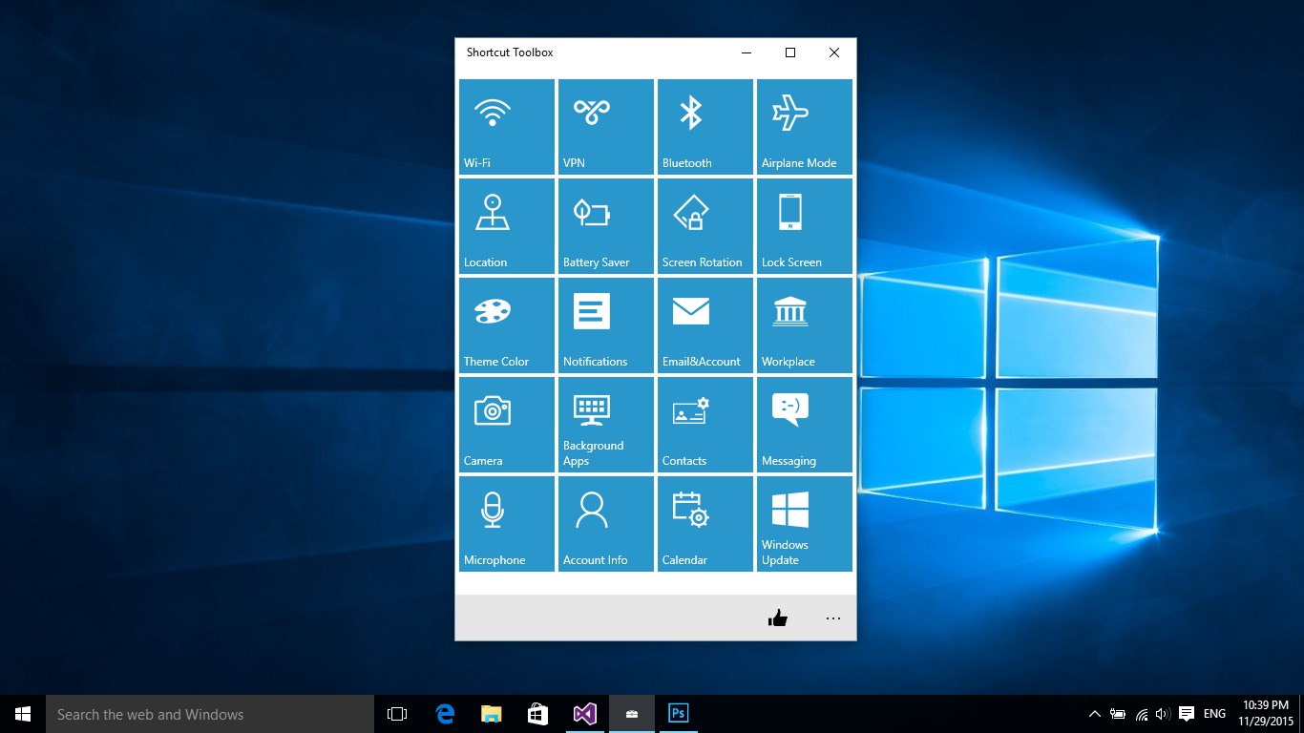The image size is (1304, 733).
Task: Switch to Visual Studio on the taskbar
Action: (x=585, y=714)
